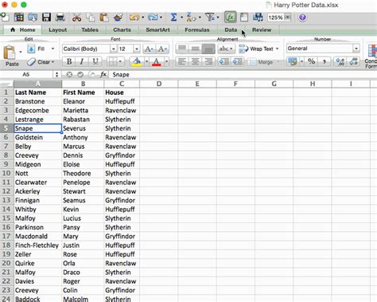Click the decrease decimal icon
The image size is (377, 302).
tap(353, 61)
